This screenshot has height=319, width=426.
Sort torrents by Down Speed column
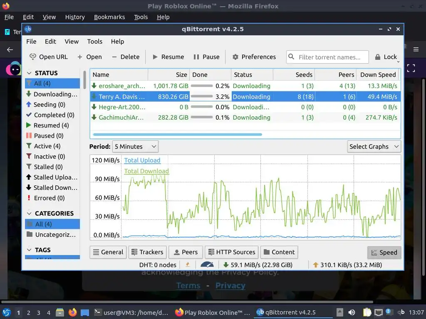point(378,75)
